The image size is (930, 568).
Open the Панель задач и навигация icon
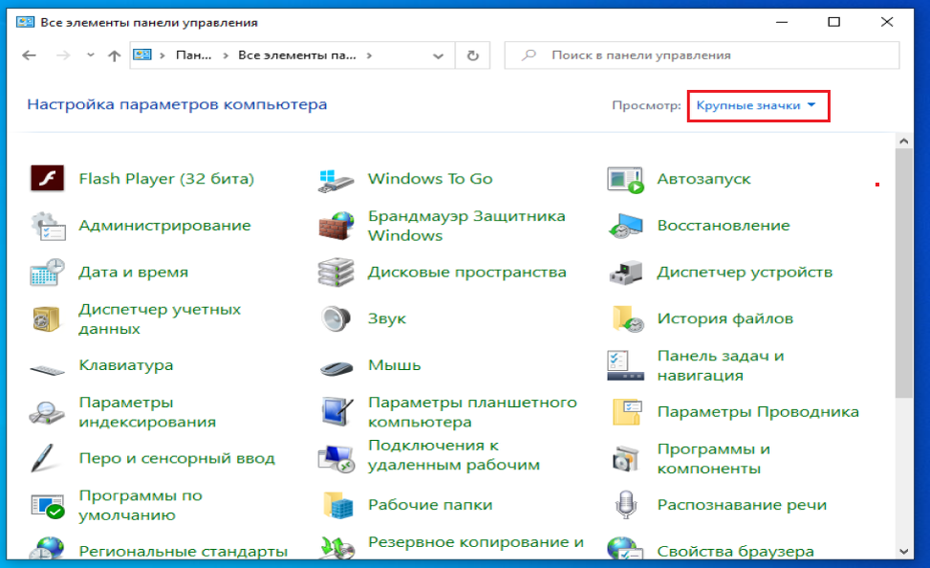coord(626,365)
